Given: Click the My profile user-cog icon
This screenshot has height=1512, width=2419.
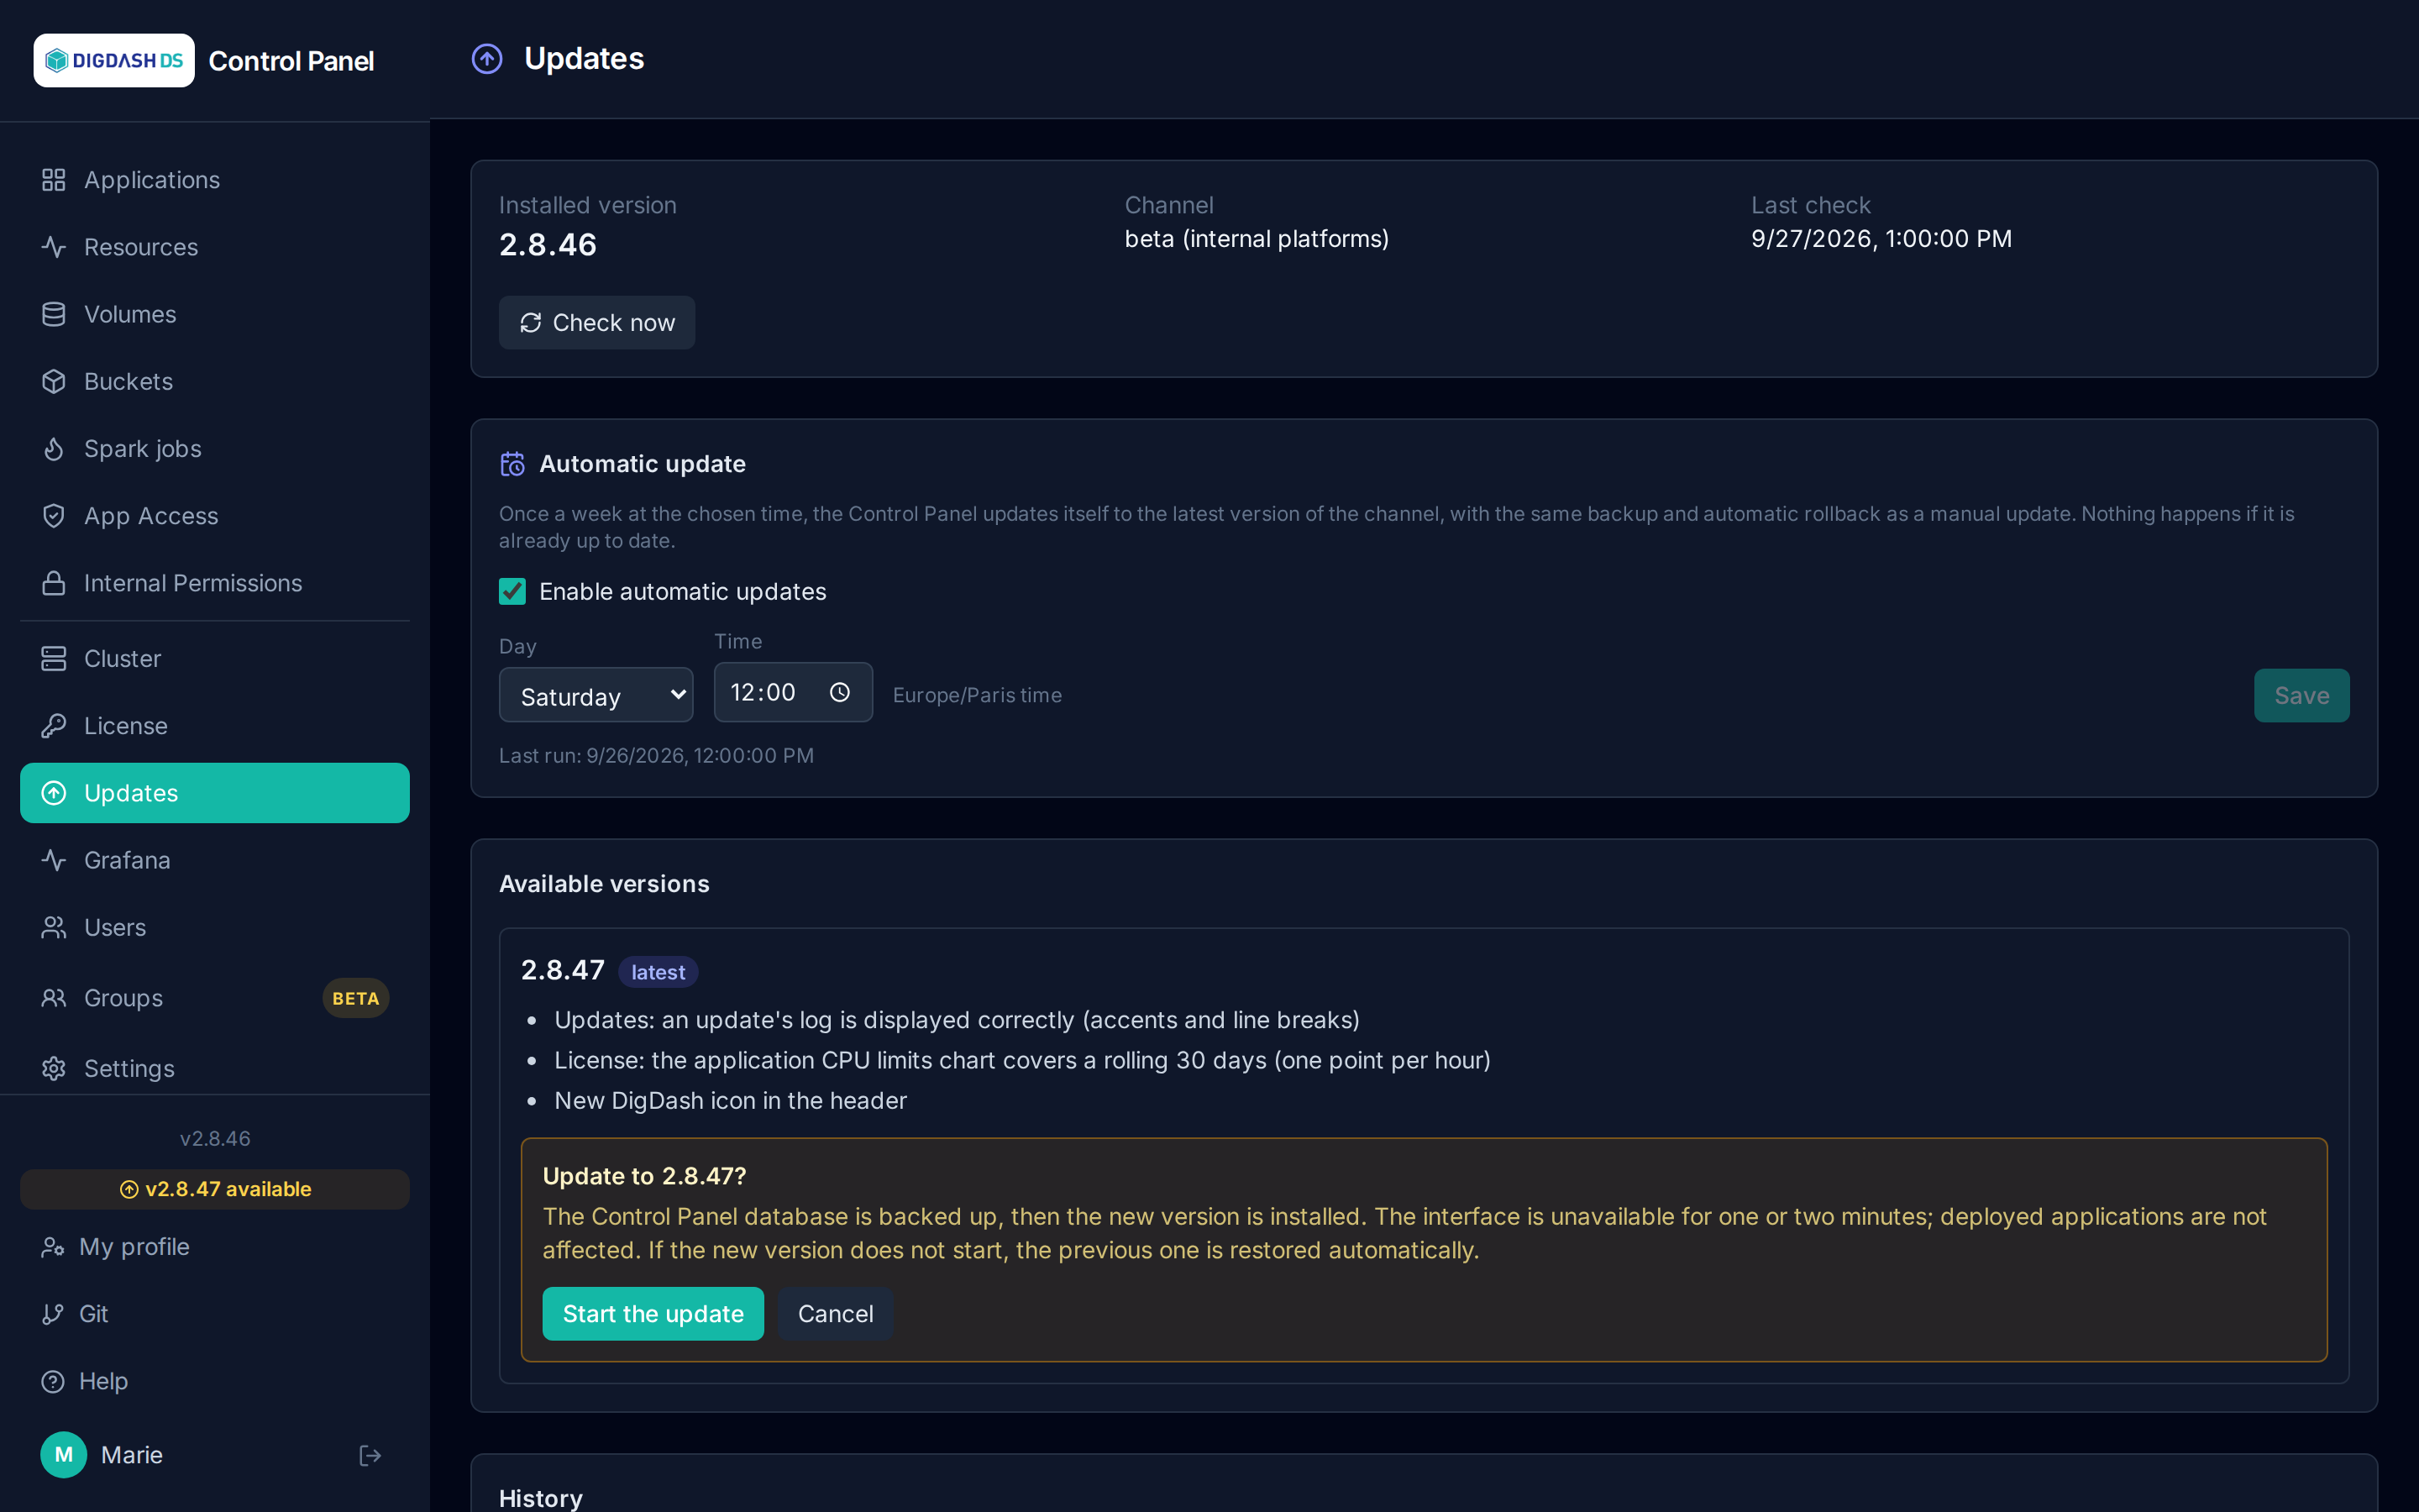Looking at the screenshot, I should click(x=52, y=1247).
